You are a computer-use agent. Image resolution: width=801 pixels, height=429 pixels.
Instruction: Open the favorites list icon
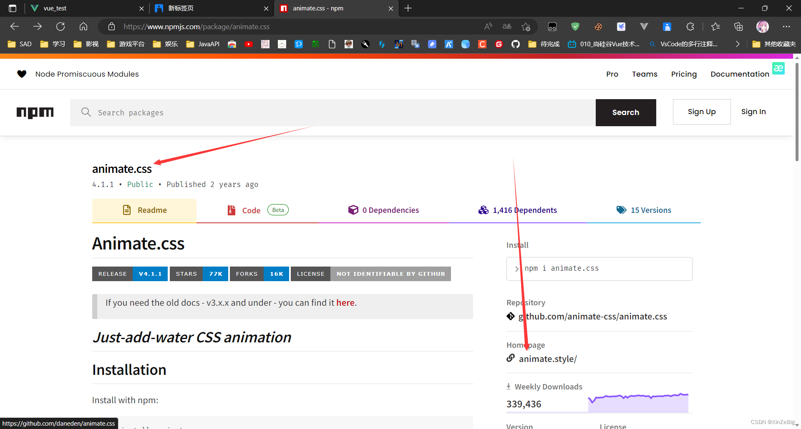coord(715,27)
